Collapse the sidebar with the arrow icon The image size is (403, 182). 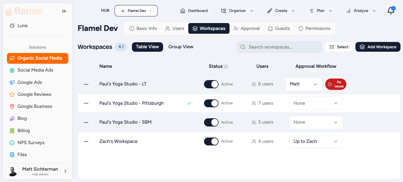click(x=65, y=11)
